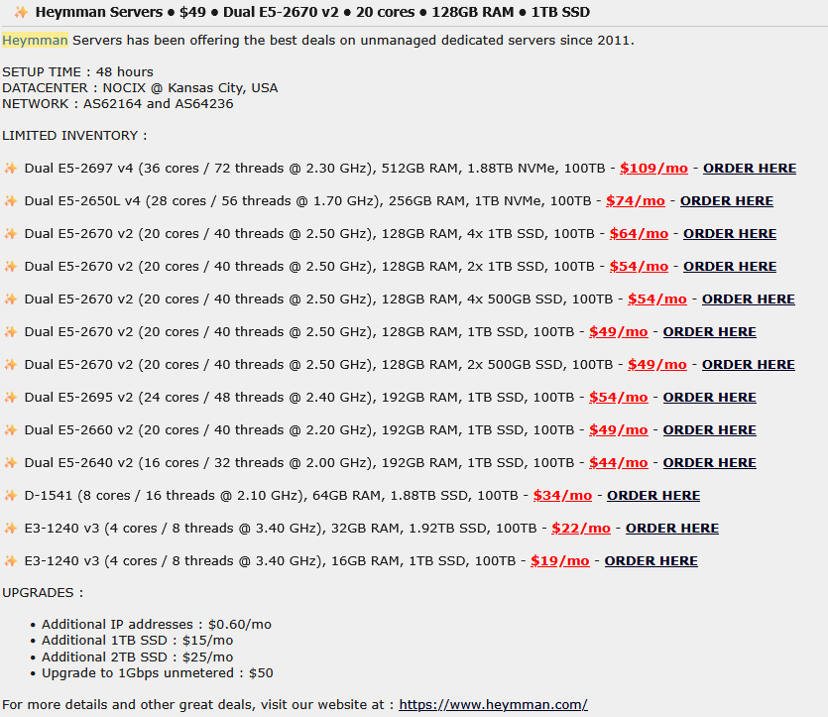
Task: Visit https://www.heymman.com/ website link
Action: 493,705
